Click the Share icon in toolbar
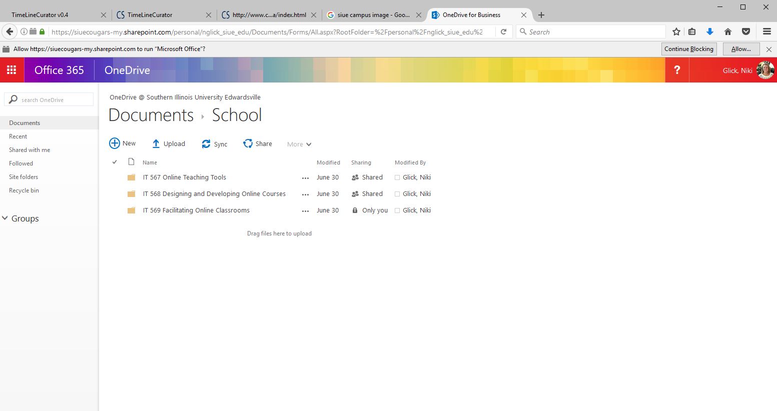 [x=248, y=144]
